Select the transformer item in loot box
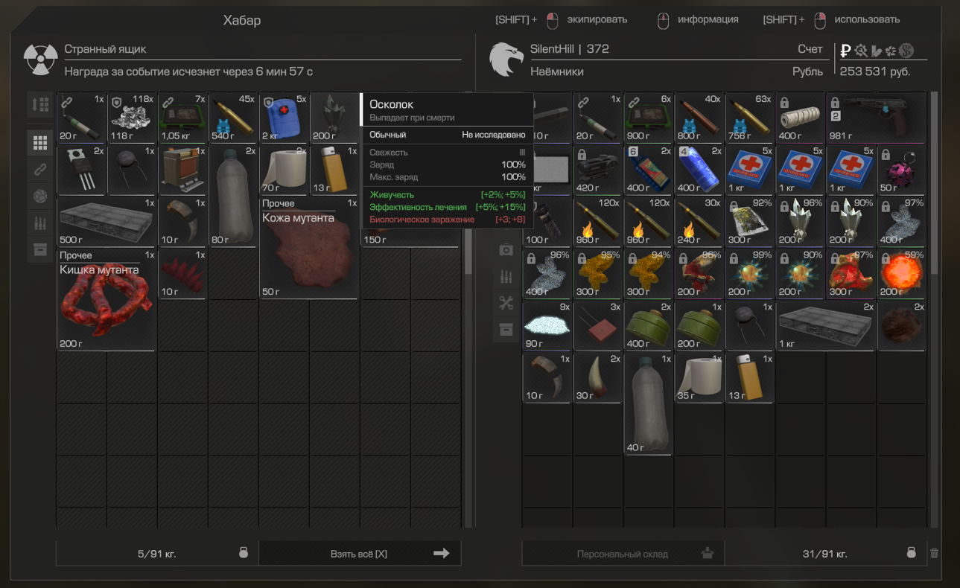Viewport: 960px width, 588px height. coord(182,170)
